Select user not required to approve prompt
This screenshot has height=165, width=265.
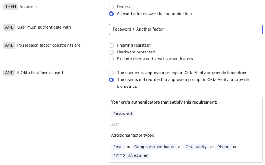point(111,80)
